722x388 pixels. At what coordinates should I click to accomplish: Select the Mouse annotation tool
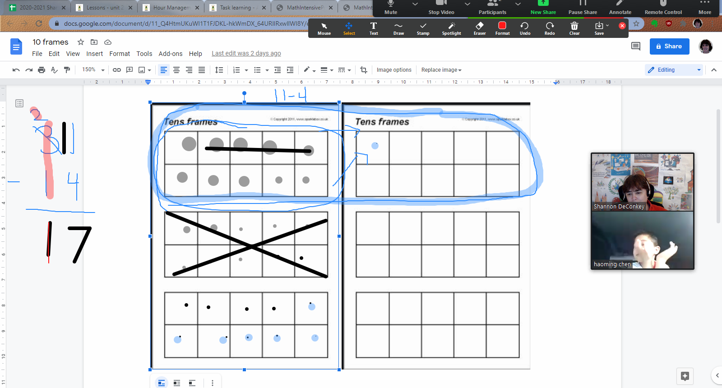[324, 28]
